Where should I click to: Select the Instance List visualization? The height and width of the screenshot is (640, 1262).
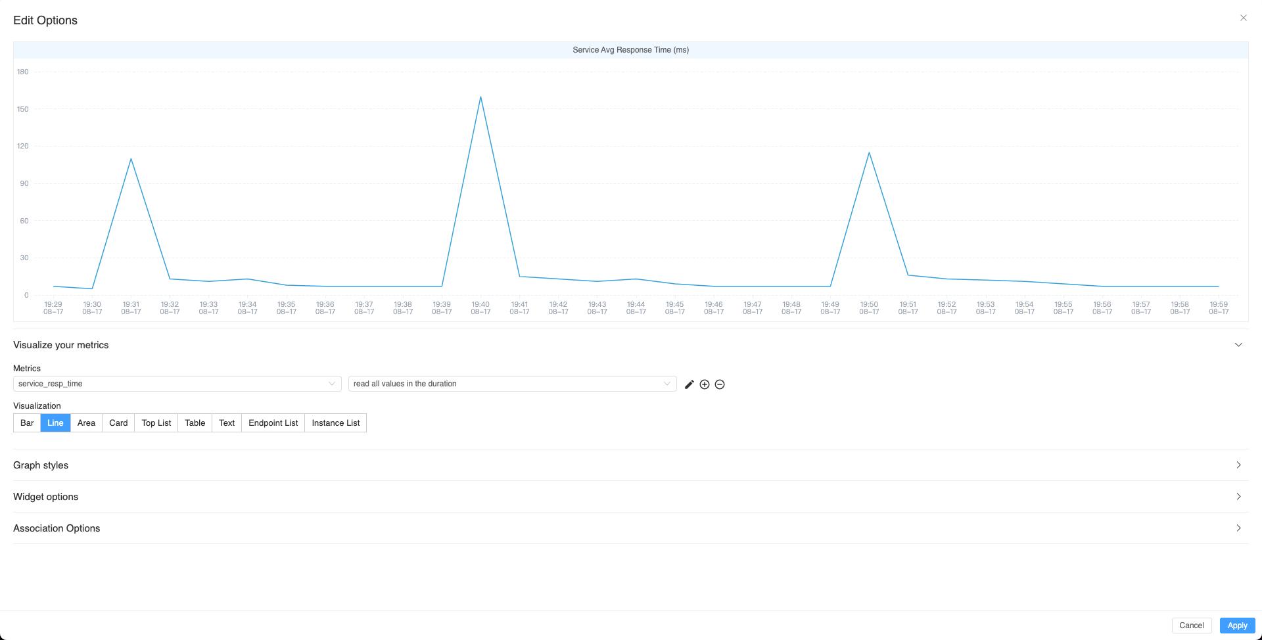(x=336, y=423)
